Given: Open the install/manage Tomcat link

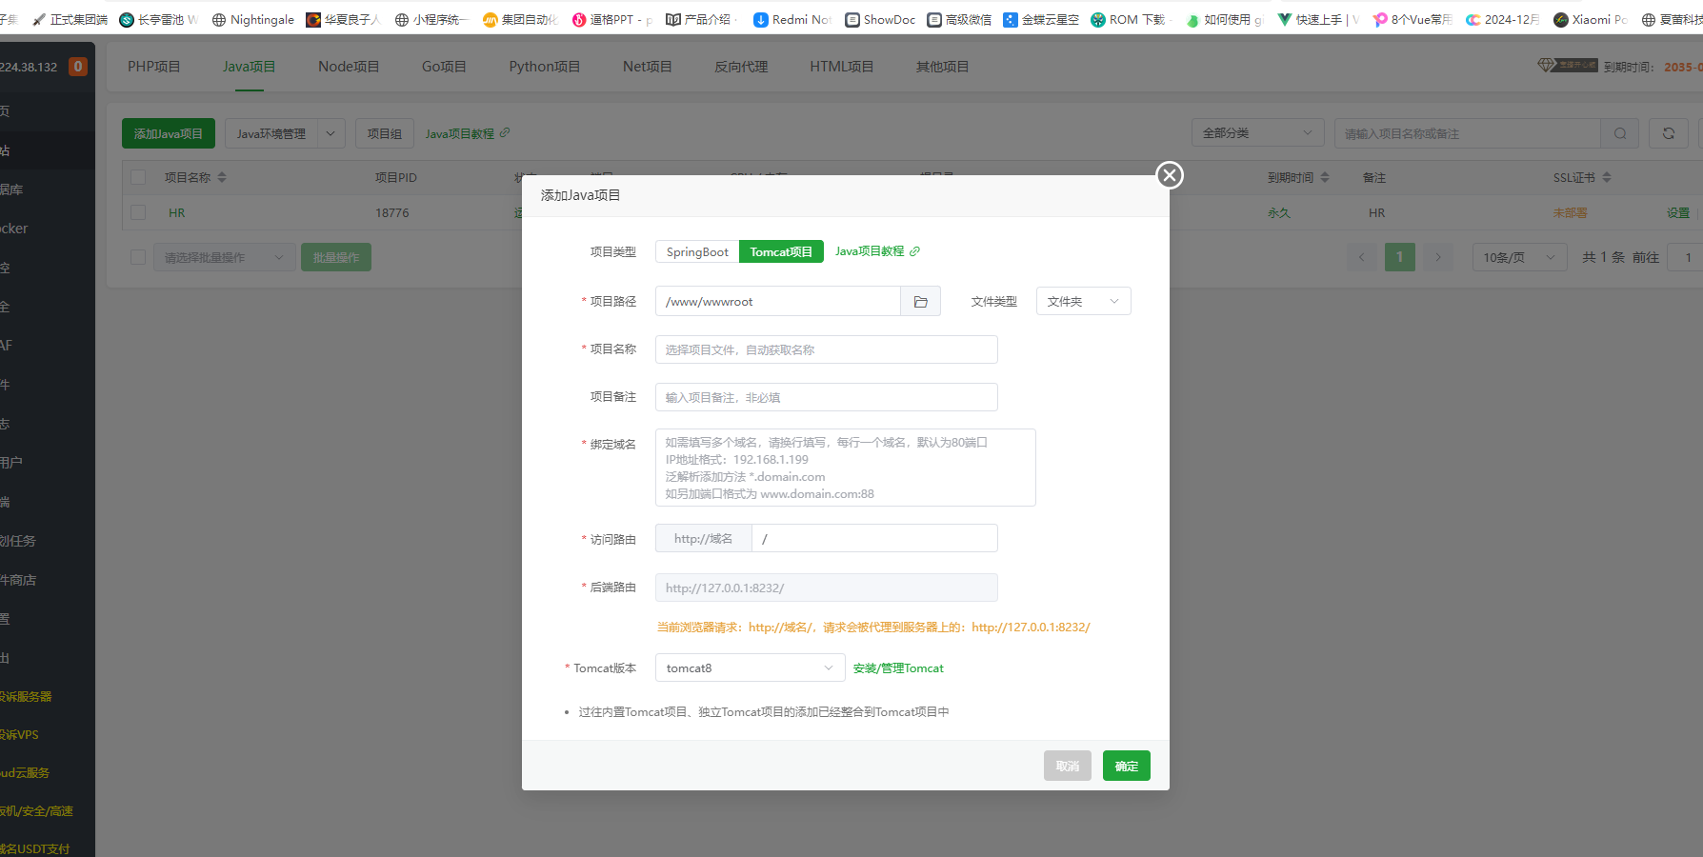Looking at the screenshot, I should click(898, 668).
